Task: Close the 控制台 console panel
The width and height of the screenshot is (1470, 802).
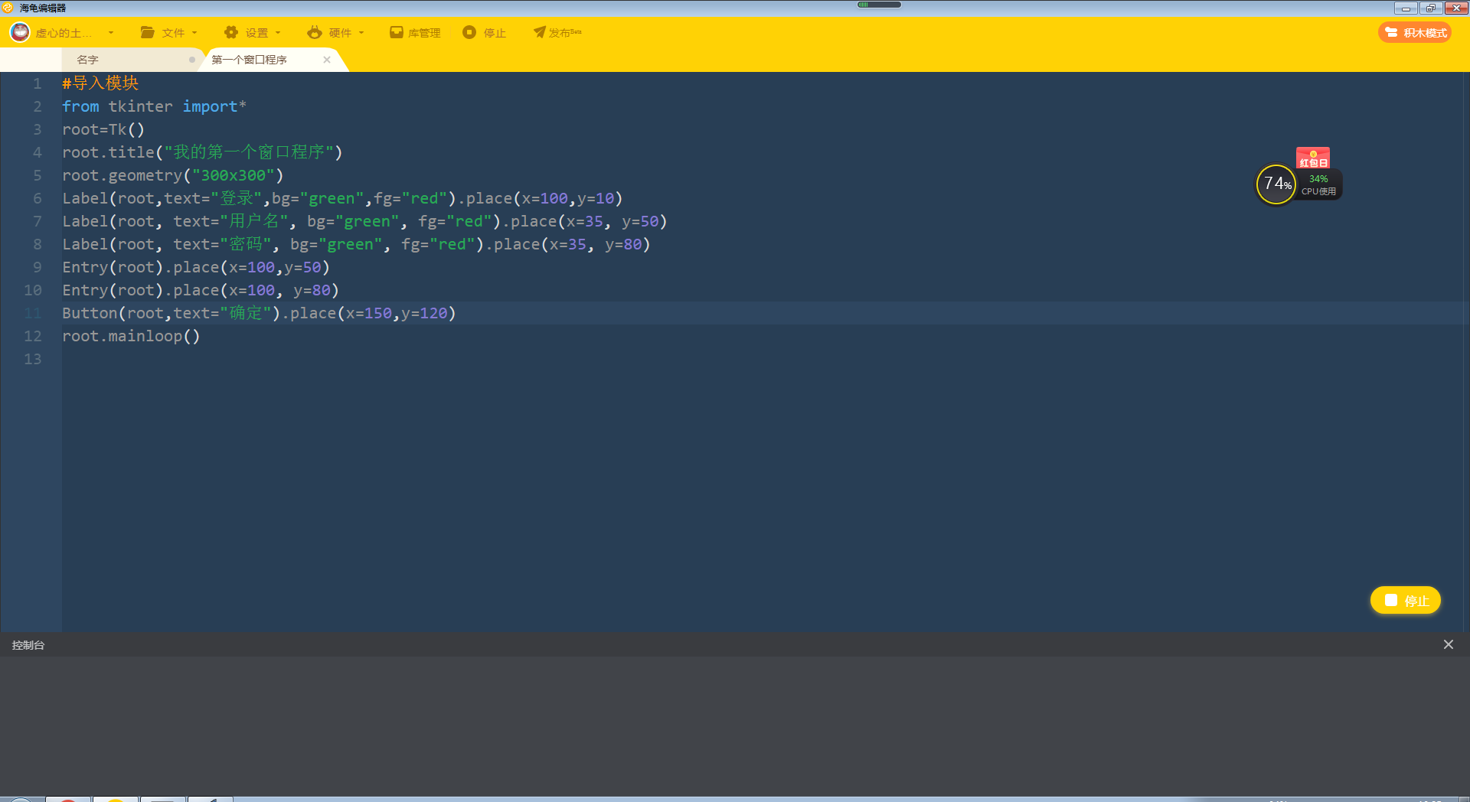Action: pos(1449,644)
